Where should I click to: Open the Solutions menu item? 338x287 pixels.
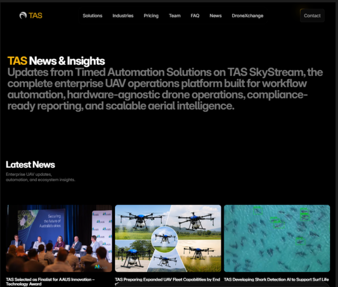[x=93, y=16]
